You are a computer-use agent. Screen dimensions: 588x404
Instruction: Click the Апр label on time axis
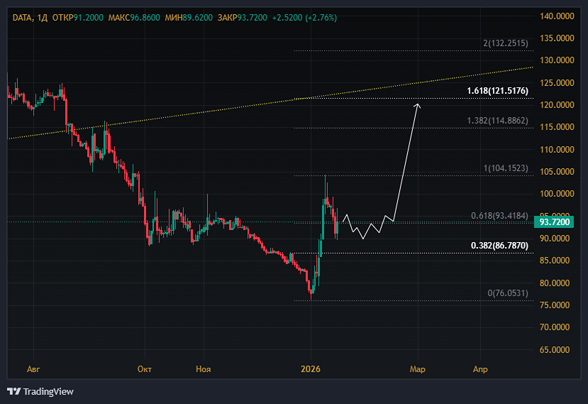coord(480,369)
